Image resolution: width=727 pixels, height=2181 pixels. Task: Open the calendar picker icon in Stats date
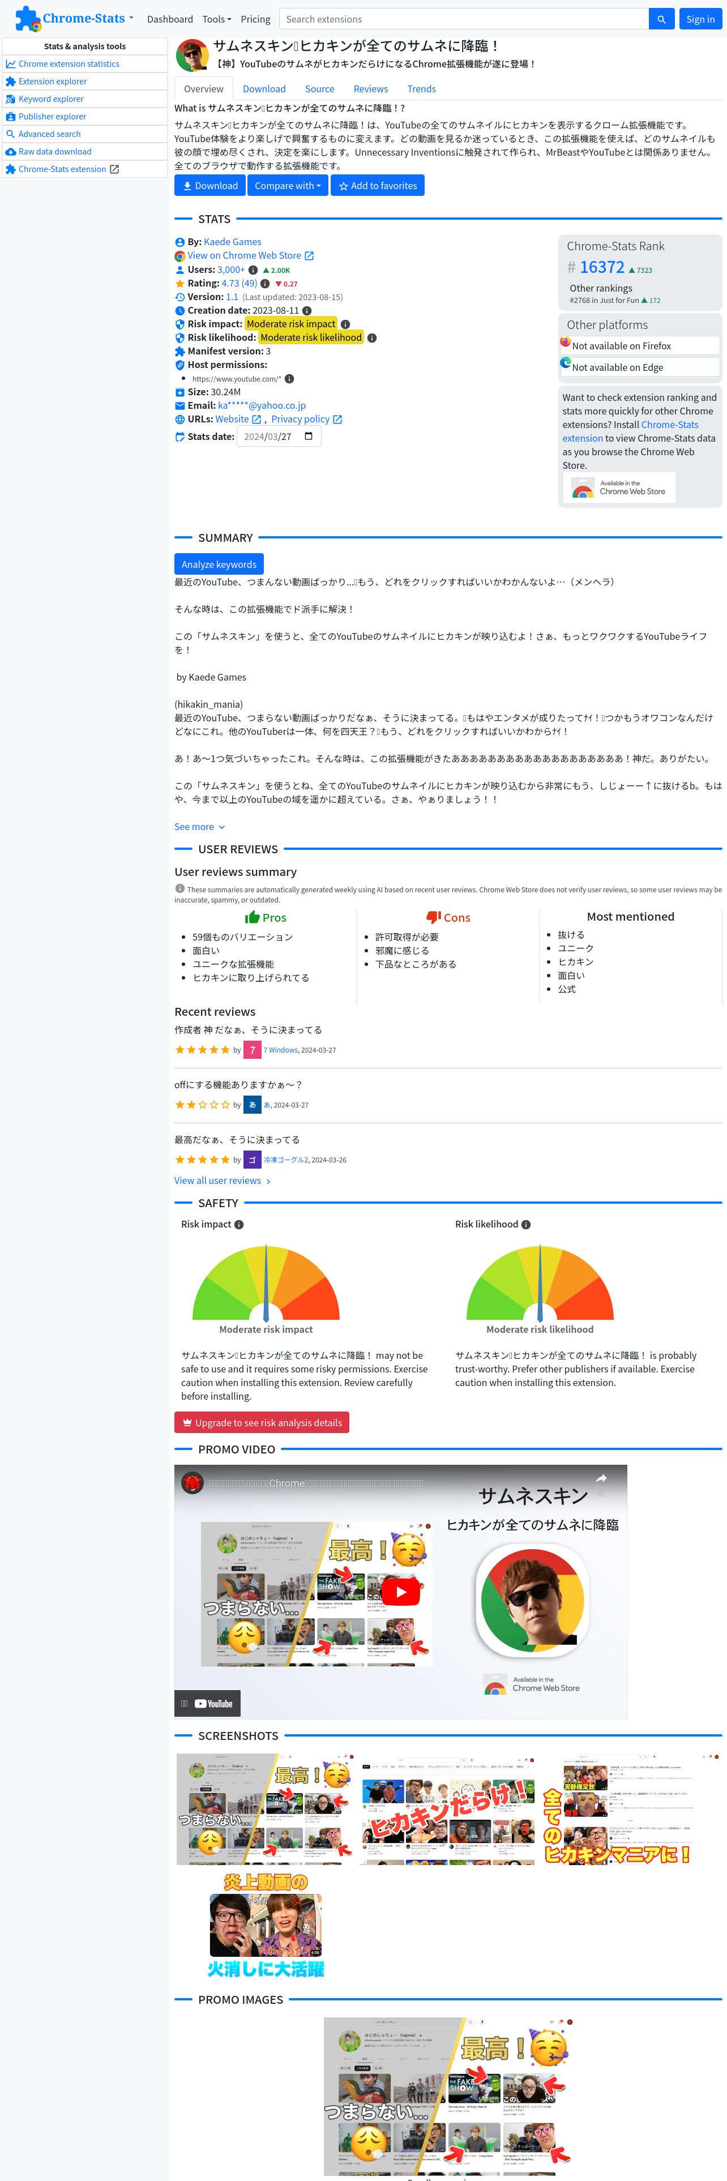[308, 437]
